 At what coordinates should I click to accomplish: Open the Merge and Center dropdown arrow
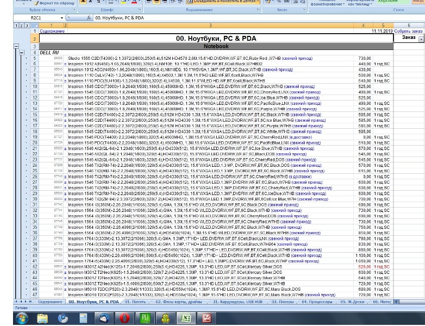point(258,2)
